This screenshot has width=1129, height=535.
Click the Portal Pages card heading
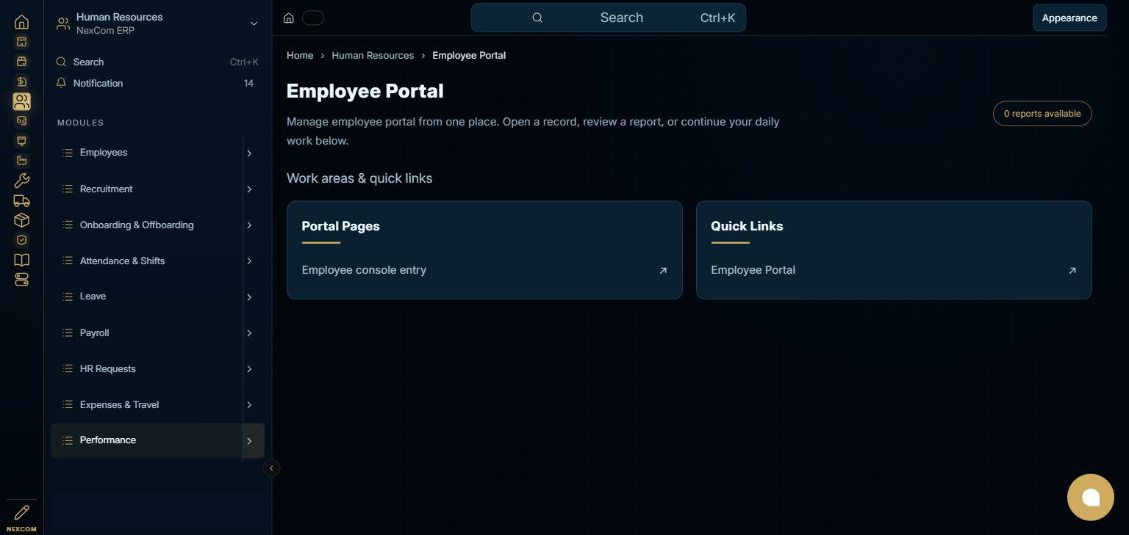tap(340, 226)
